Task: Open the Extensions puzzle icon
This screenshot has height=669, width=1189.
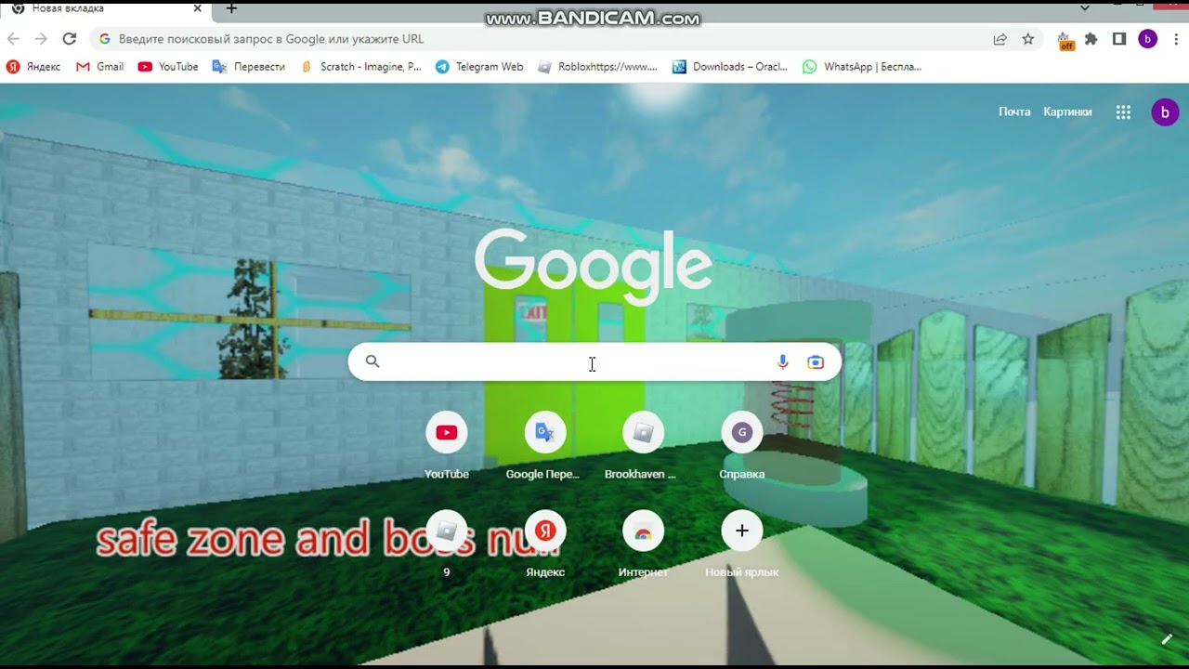Action: (1091, 39)
